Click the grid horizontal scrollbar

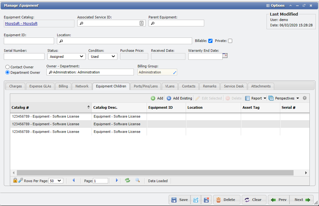(153, 173)
